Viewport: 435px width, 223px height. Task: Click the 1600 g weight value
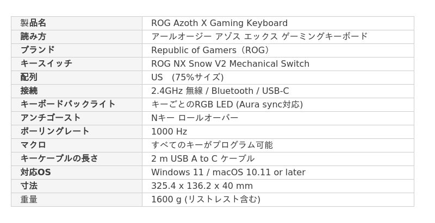coord(206,200)
